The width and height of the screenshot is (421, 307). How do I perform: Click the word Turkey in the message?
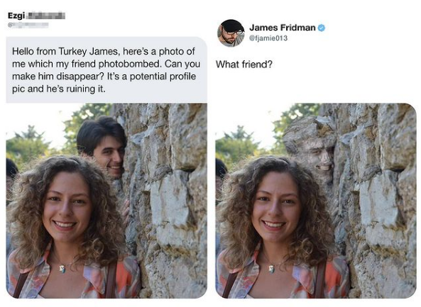(x=72, y=51)
